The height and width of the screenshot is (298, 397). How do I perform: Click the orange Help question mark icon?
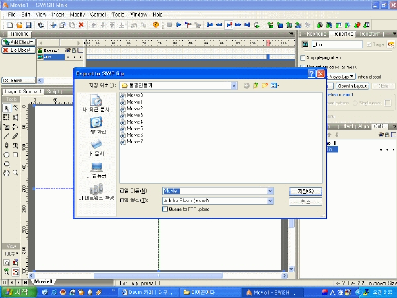pyautogui.click(x=155, y=24)
